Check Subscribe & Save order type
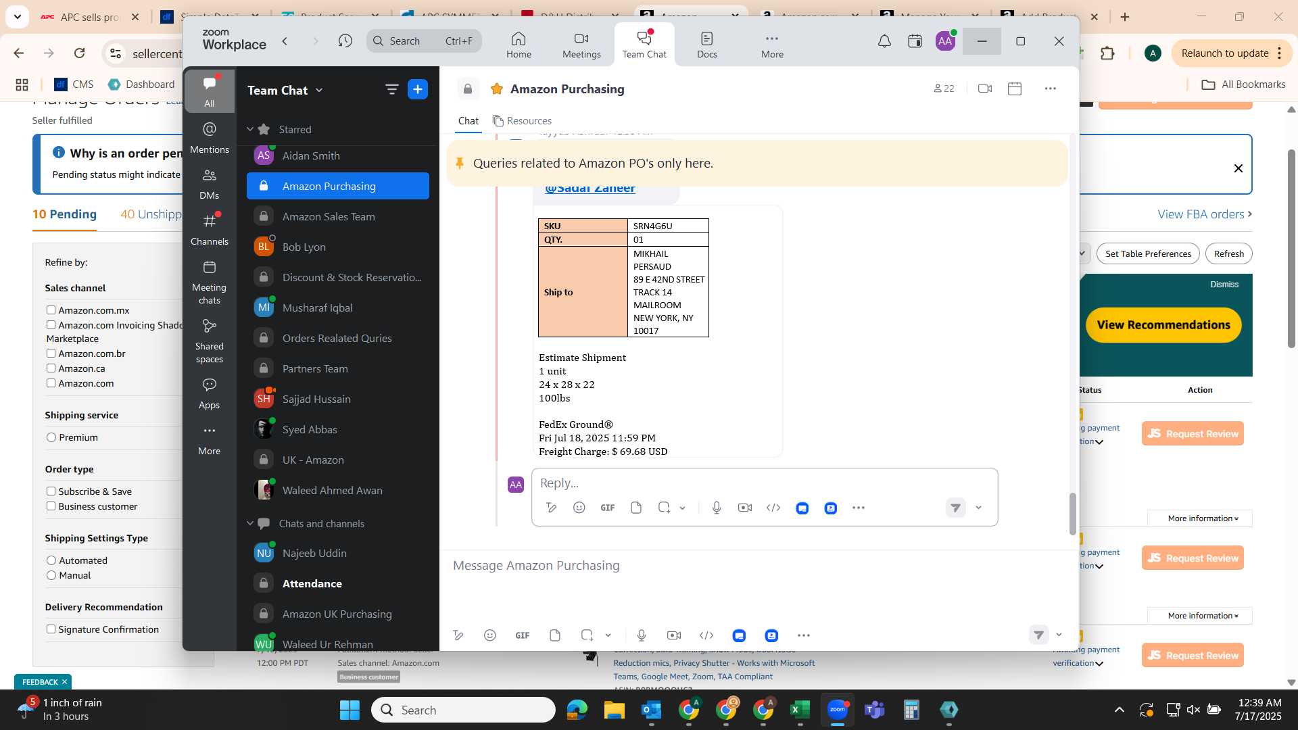Screen dimensions: 1298x730 coord(51,491)
